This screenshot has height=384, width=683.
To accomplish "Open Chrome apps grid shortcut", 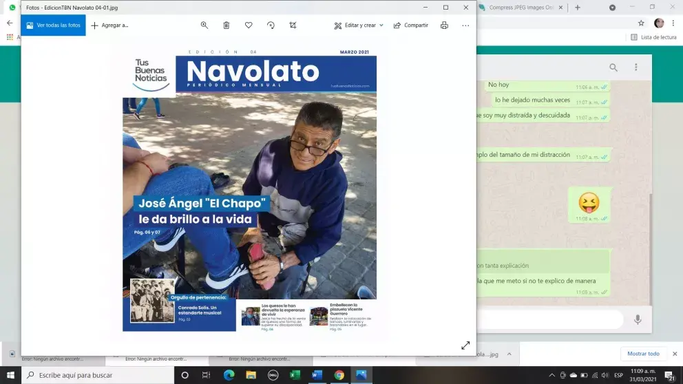I will point(10,37).
